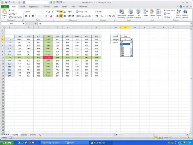Toggle center horizontal alignment
Viewport: 193px width, 145px height.
(61, 16)
